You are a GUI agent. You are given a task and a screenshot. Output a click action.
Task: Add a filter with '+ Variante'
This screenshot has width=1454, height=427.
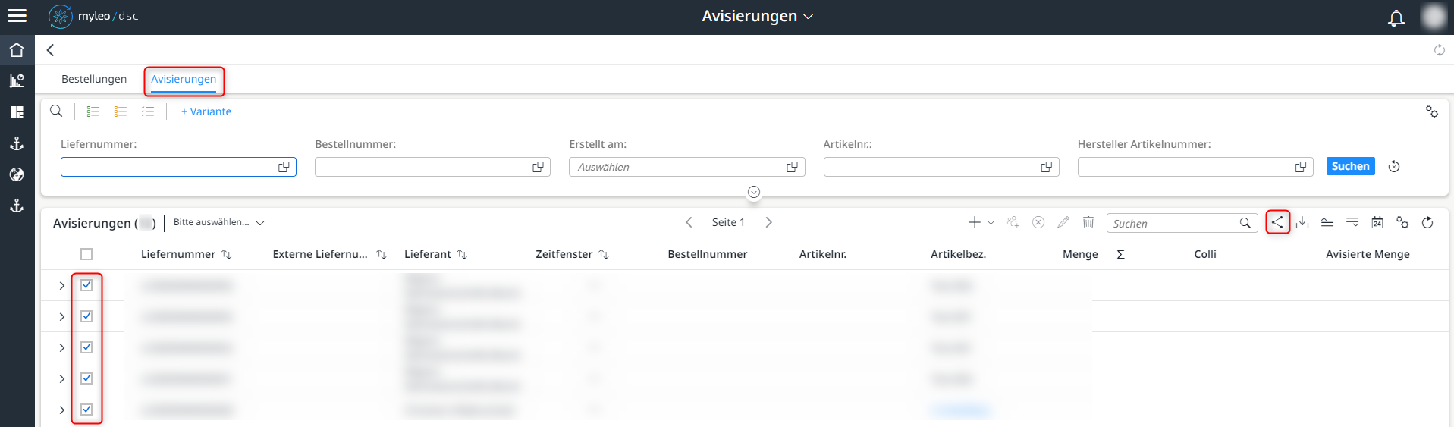pos(206,111)
